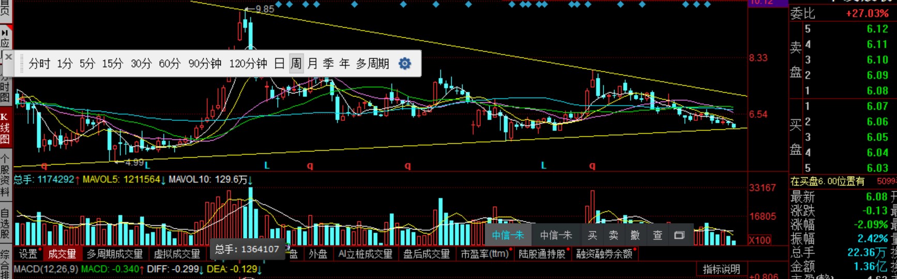Open the 综合排名 sidebar tab

[x=5, y=263]
